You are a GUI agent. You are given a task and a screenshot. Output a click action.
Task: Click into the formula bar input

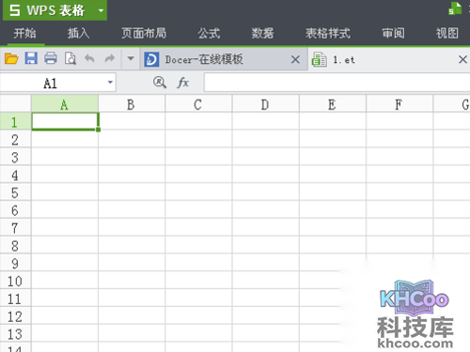(337, 83)
